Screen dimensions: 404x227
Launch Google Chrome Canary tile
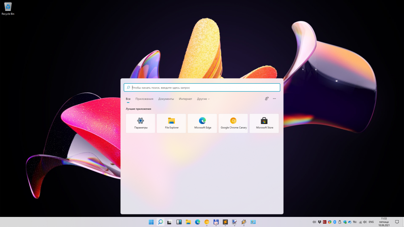tap(234, 123)
